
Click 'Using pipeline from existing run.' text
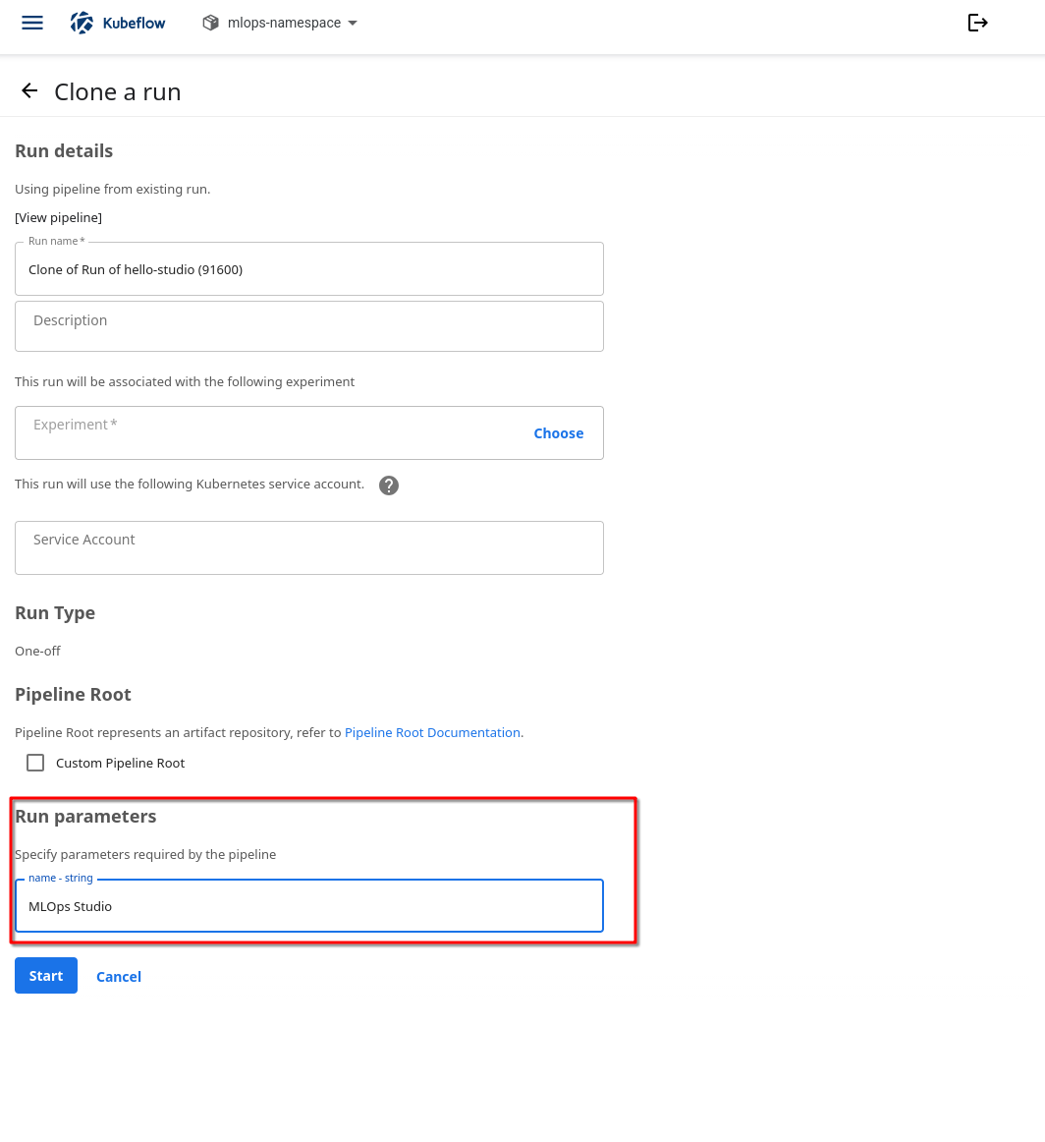113,190
